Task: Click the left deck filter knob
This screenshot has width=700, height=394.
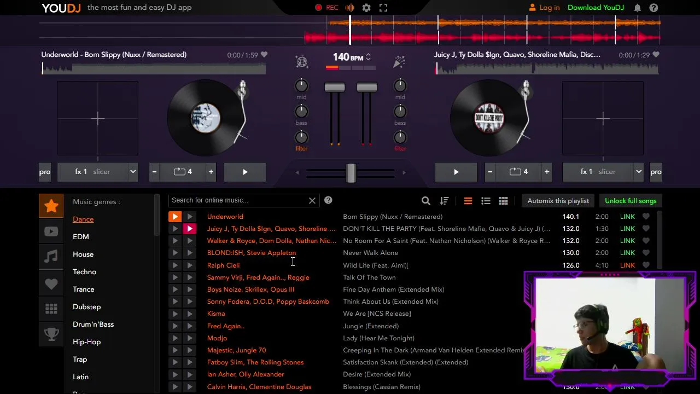Action: (x=301, y=137)
